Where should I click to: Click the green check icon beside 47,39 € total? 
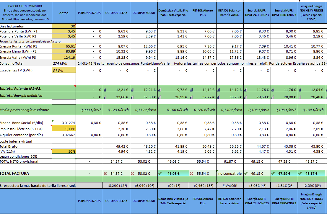click(273, 173)
